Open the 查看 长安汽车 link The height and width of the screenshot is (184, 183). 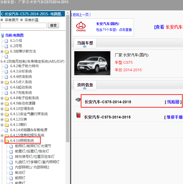[169, 27]
